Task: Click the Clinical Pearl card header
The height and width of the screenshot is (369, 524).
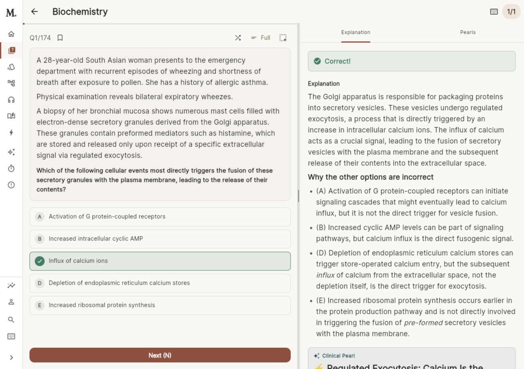Action: tap(334, 356)
